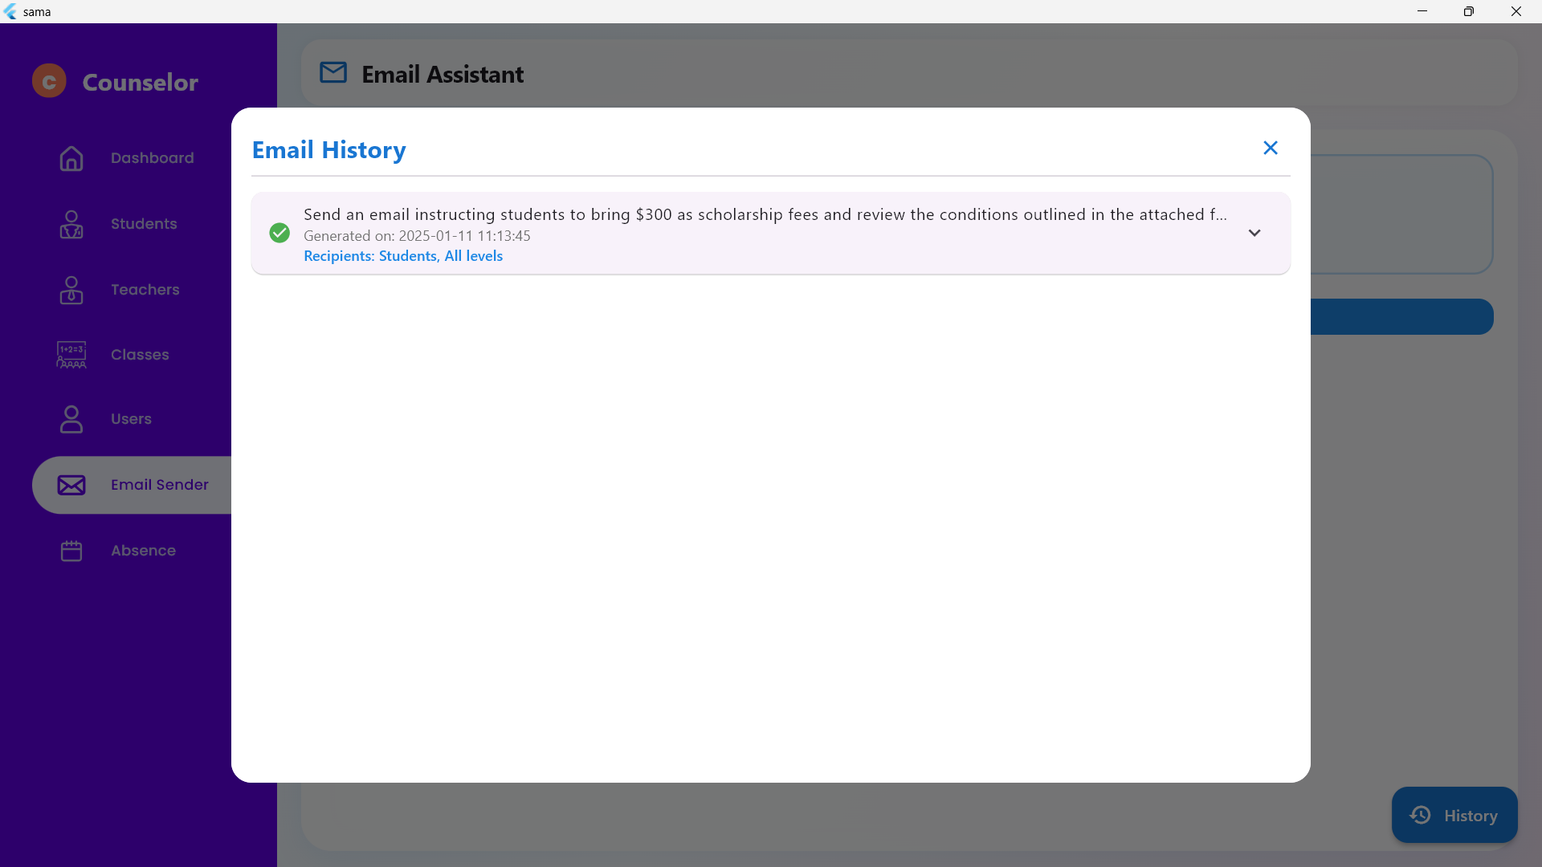Click the Email Assistant envelope header icon
Image resolution: width=1542 pixels, height=867 pixels.
pyautogui.click(x=333, y=73)
